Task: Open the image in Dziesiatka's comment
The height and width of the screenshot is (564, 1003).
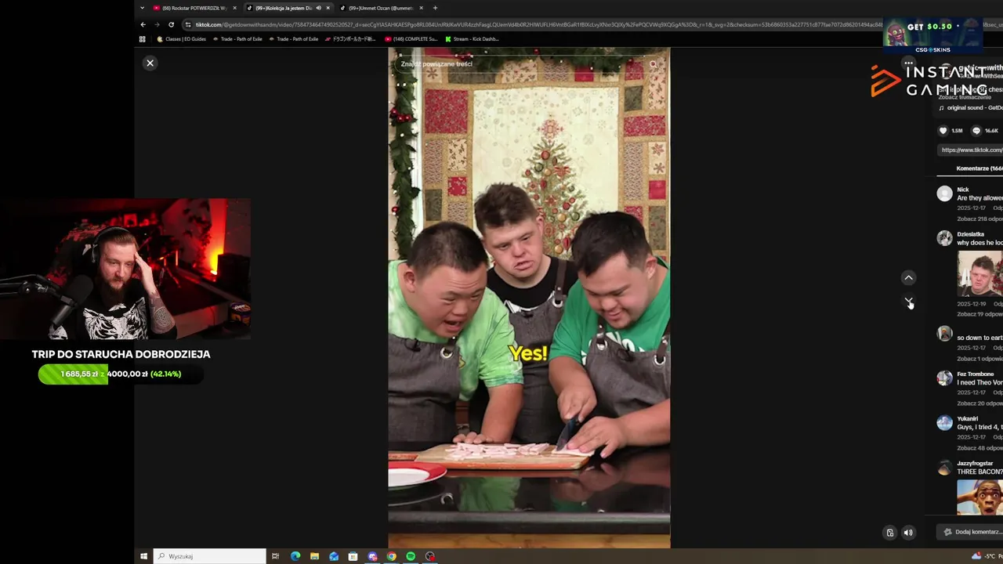Action: coord(979,273)
